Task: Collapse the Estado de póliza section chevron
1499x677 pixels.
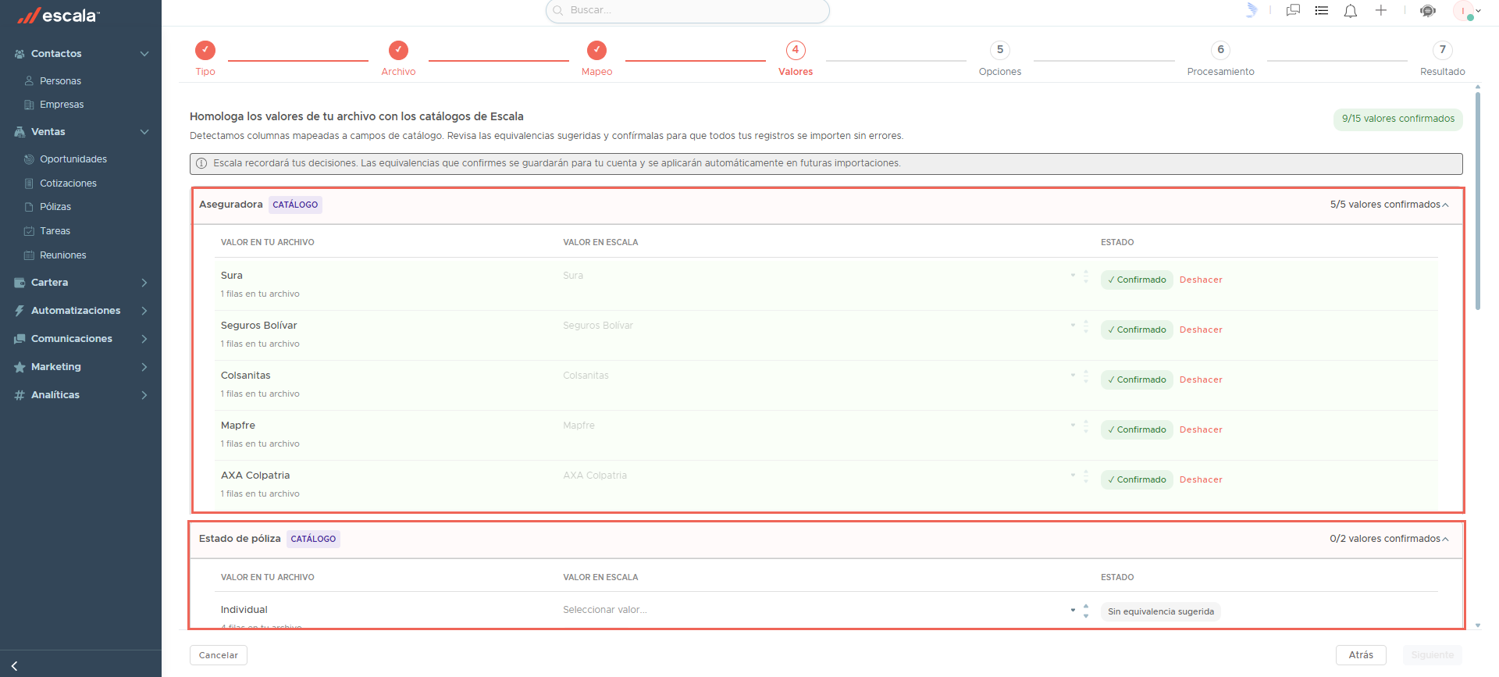Action: pyautogui.click(x=1446, y=539)
